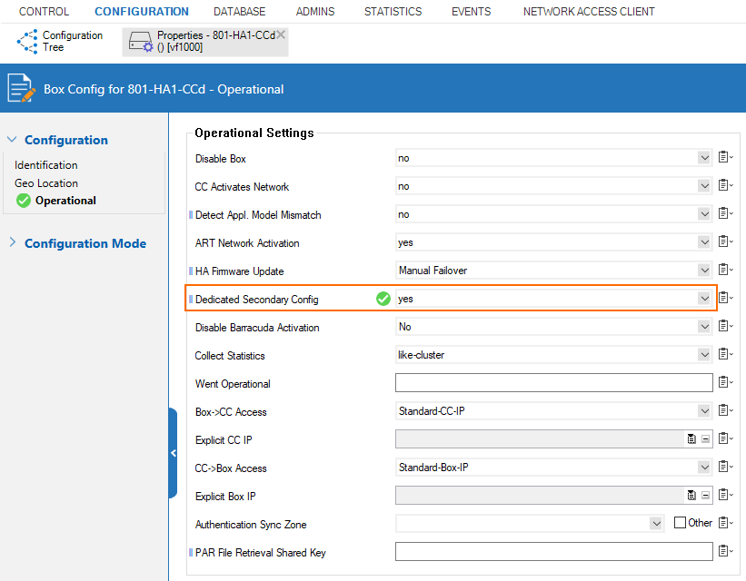Open the Box->CC Access dropdown
Viewport: 746px width, 581px height.
click(704, 411)
